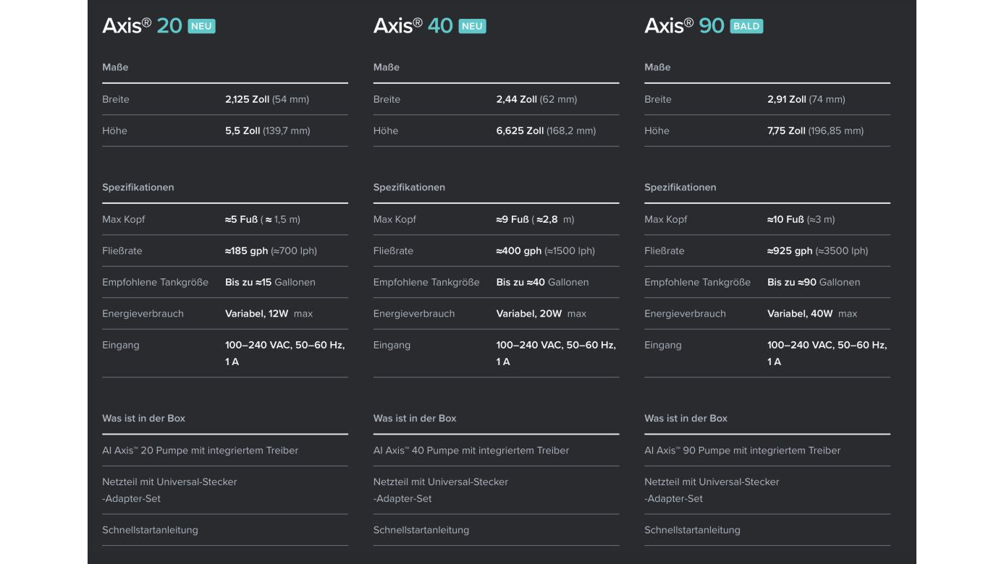Click the BALD badge beside Axis 90
1004x564 pixels.
point(746,27)
